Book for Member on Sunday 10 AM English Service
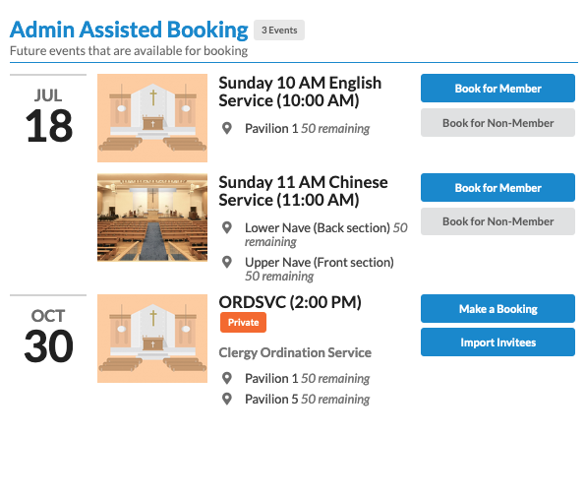The image size is (585, 498). point(497,89)
